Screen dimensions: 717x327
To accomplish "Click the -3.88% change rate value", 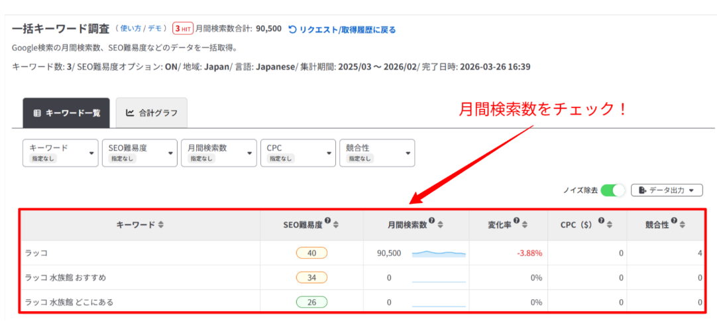I will click(529, 253).
